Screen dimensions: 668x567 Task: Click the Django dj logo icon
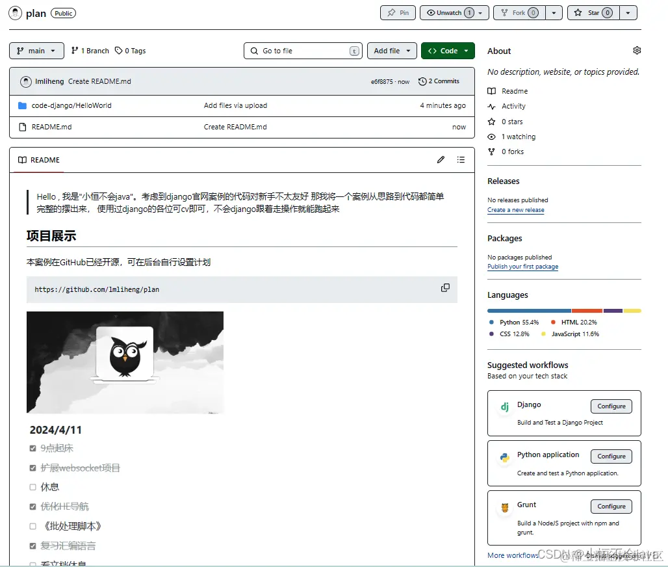click(505, 406)
